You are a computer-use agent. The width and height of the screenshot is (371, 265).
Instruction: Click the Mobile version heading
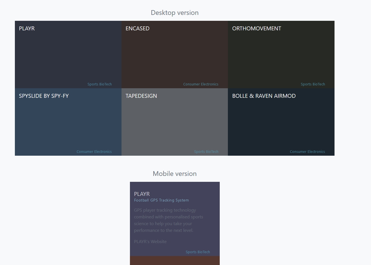175,174
